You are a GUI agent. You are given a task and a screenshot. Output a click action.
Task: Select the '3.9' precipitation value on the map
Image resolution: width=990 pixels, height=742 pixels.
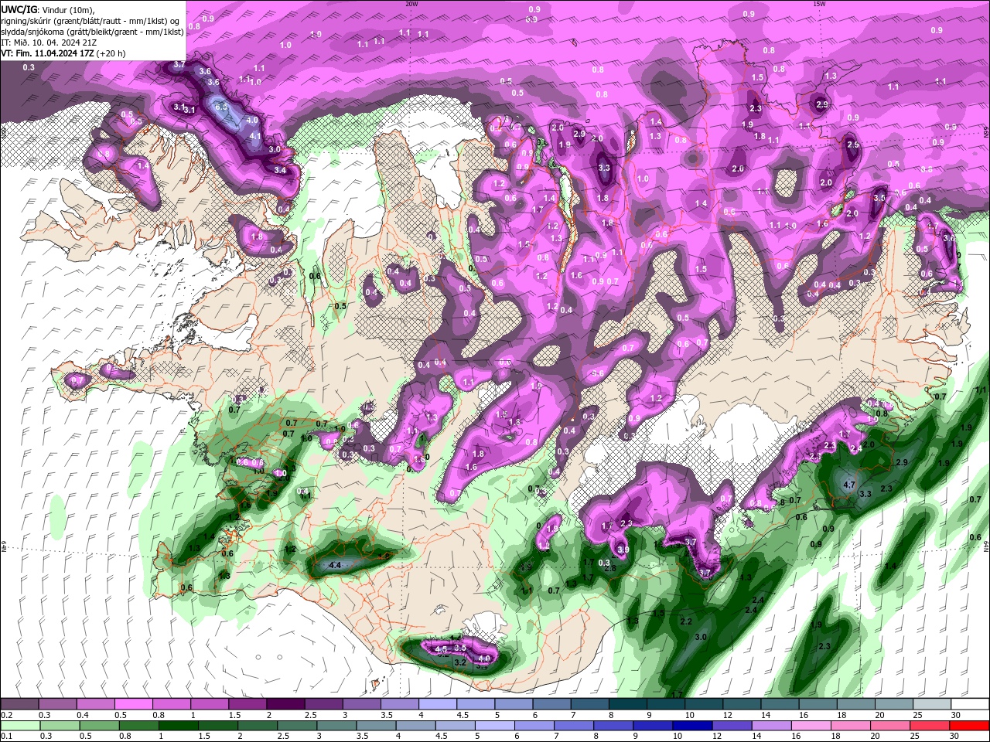pos(623,550)
